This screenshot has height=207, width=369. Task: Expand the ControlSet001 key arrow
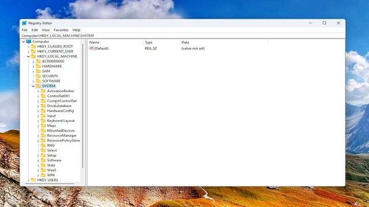click(x=39, y=96)
